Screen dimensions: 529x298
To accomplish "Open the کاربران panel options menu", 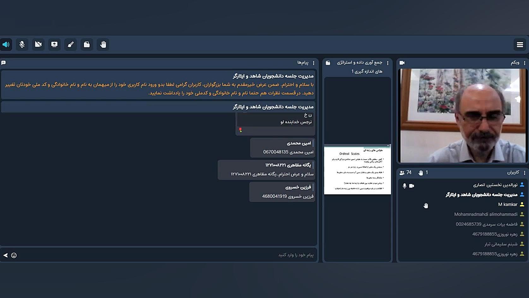I will [x=524, y=173].
